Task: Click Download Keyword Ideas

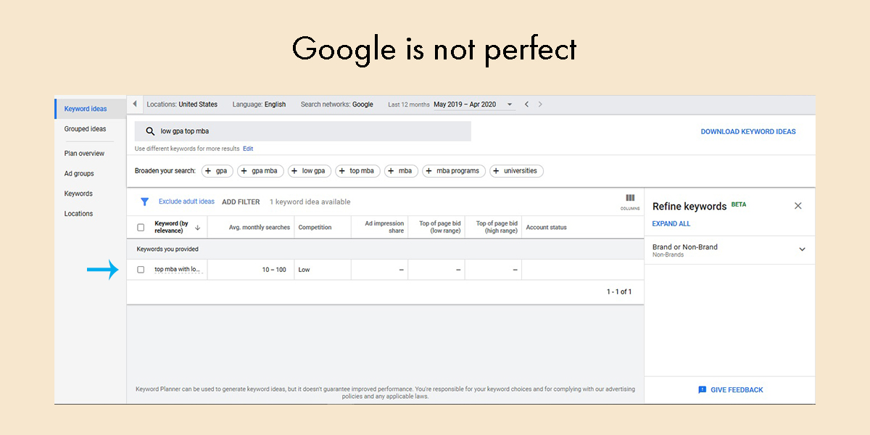Action: pyautogui.click(x=748, y=132)
